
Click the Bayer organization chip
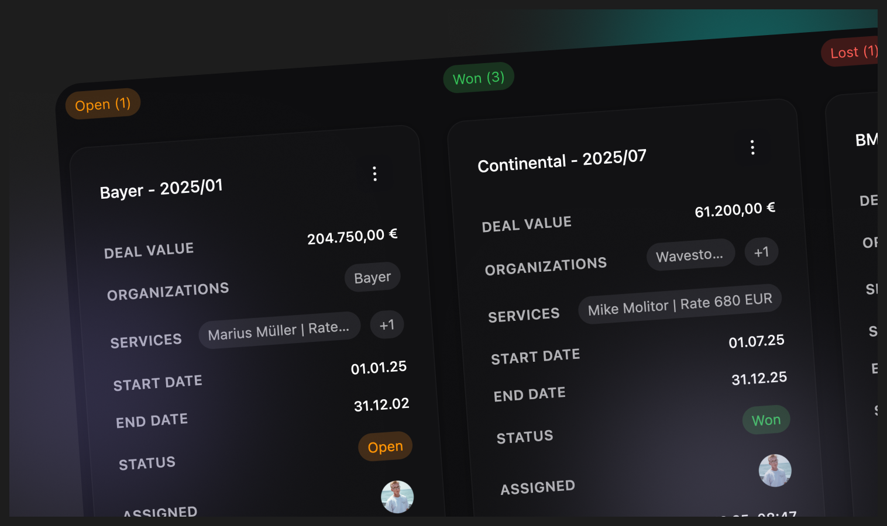click(373, 277)
